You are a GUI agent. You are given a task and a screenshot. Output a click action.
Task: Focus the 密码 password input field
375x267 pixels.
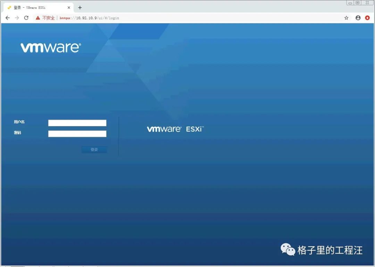77,134
